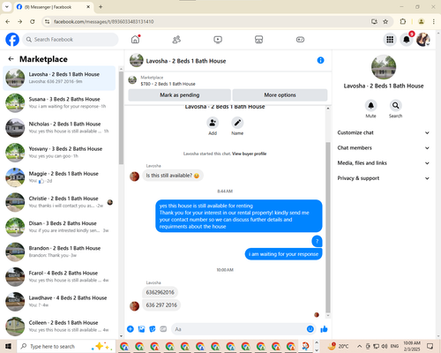
Task: Expand Media, files and links section
Action: pos(384,163)
